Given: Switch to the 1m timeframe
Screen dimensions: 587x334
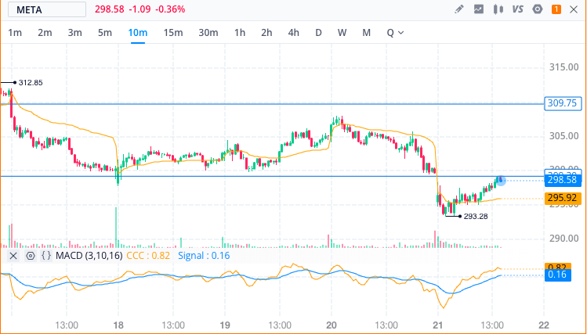Looking at the screenshot, I should (x=15, y=33).
